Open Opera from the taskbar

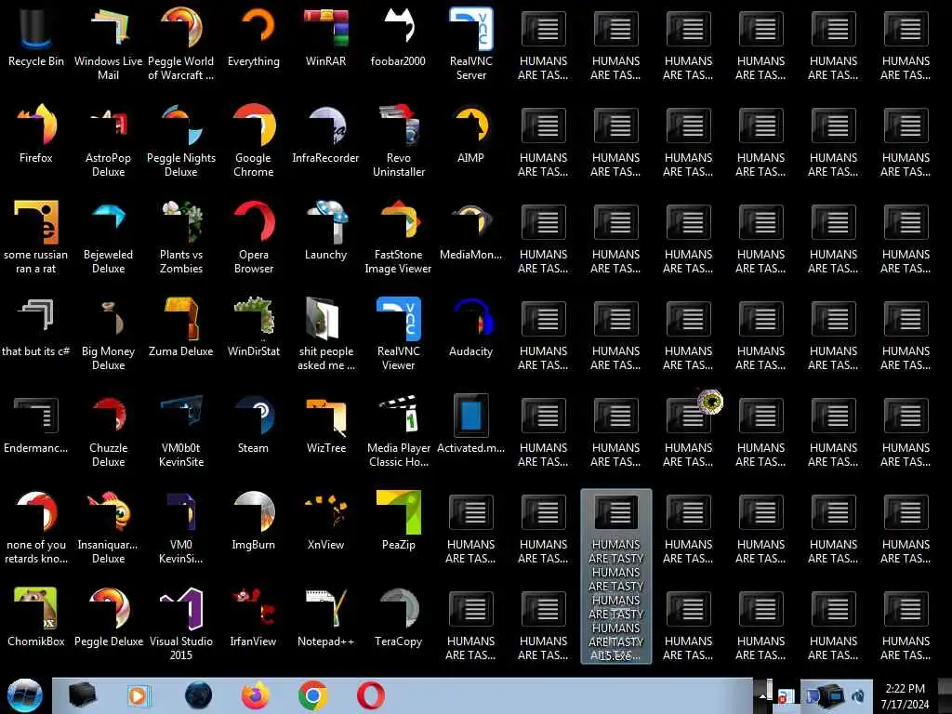tap(370, 695)
